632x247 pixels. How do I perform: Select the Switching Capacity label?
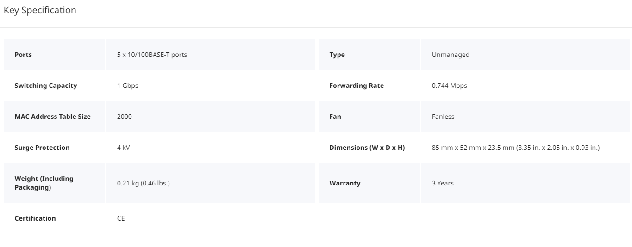pyautogui.click(x=46, y=86)
